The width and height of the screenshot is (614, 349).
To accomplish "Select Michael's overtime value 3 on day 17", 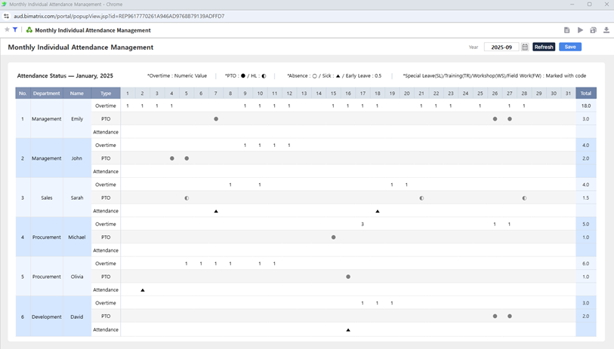I will [x=363, y=225].
